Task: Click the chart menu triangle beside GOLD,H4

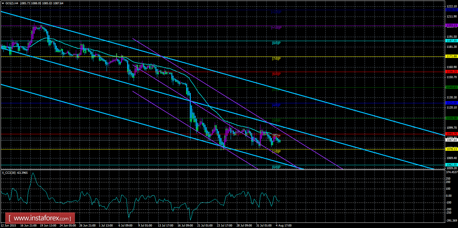Action: pyautogui.click(x=3, y=3)
